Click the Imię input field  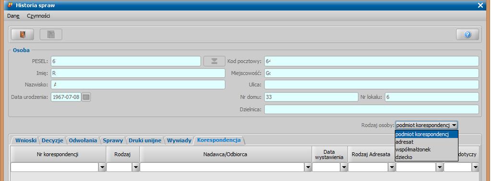[x=138, y=73]
